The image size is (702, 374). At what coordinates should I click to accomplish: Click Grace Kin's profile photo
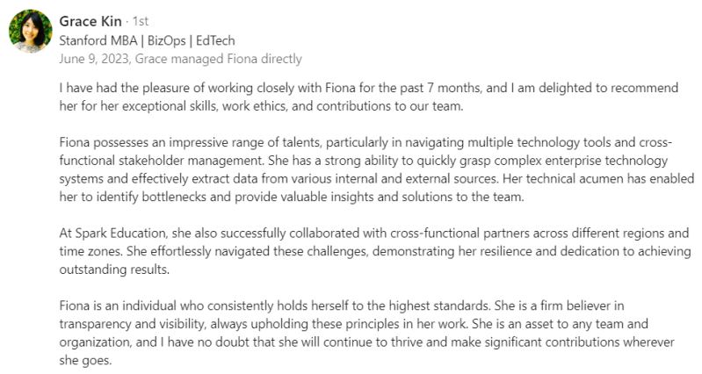30,32
